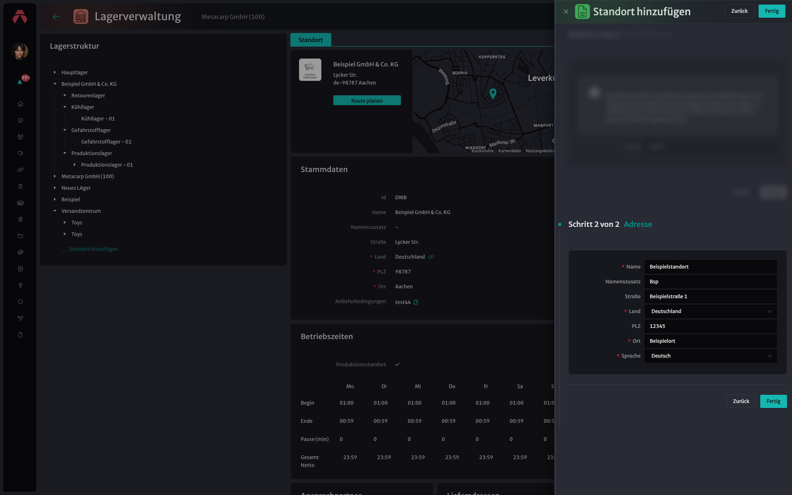This screenshot has height=495, width=792.
Task: Click Zurück in the panel header
Action: pyautogui.click(x=739, y=11)
